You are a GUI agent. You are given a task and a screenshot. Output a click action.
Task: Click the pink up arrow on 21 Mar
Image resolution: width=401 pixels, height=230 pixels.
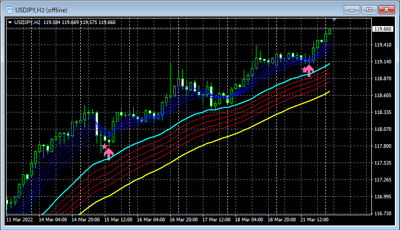pyautogui.click(x=309, y=71)
